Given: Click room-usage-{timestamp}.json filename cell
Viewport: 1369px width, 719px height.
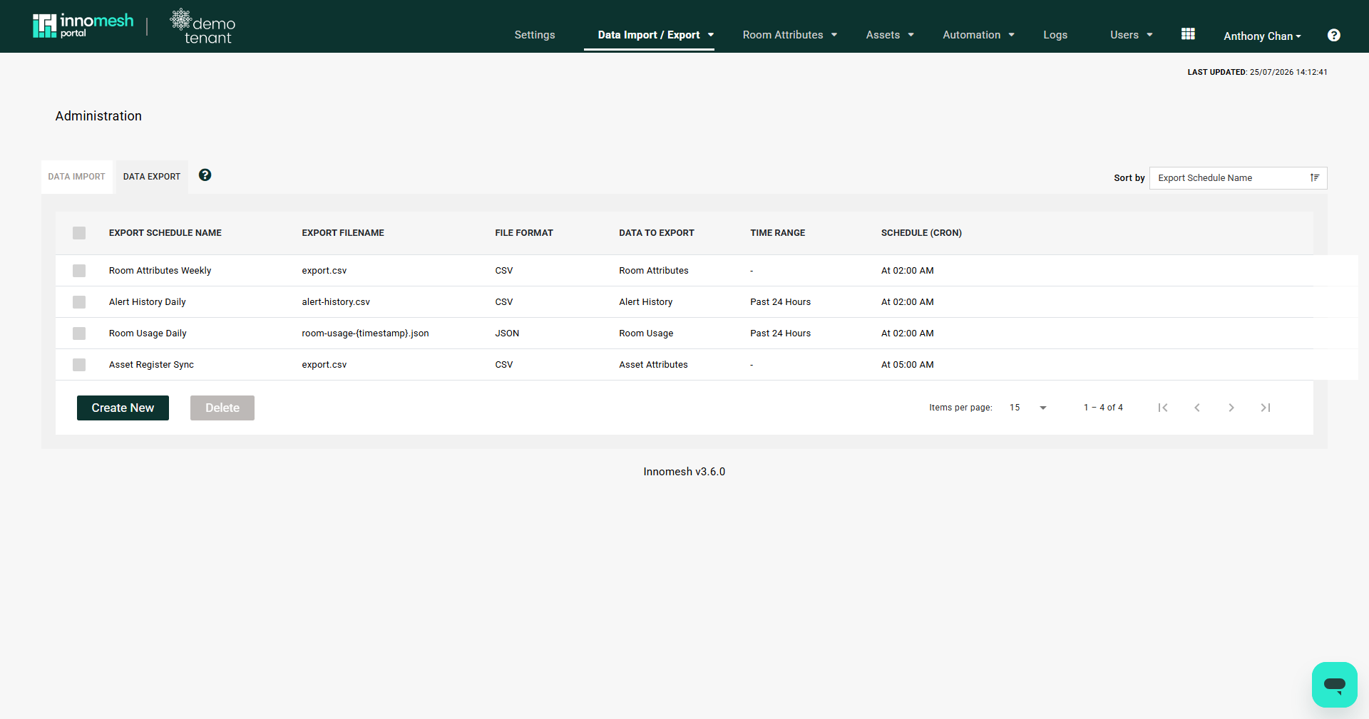Looking at the screenshot, I should pyautogui.click(x=365, y=333).
